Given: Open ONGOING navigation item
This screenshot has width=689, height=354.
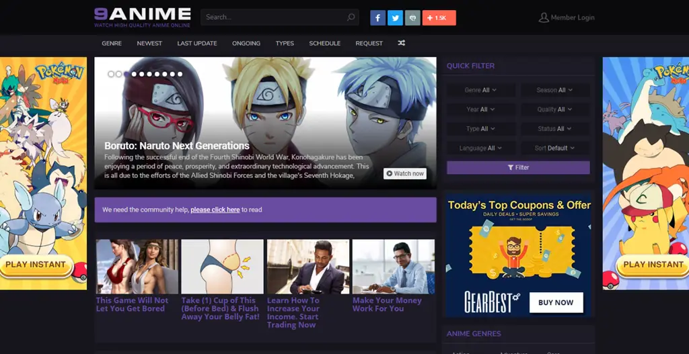Looking at the screenshot, I should point(246,43).
